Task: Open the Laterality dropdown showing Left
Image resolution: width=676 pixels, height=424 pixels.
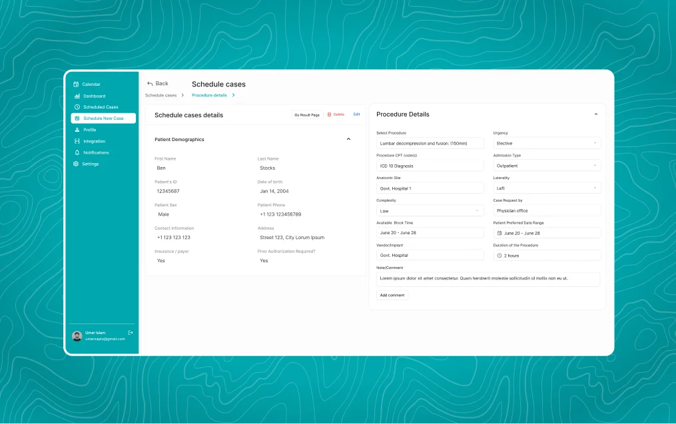Action: [x=547, y=188]
